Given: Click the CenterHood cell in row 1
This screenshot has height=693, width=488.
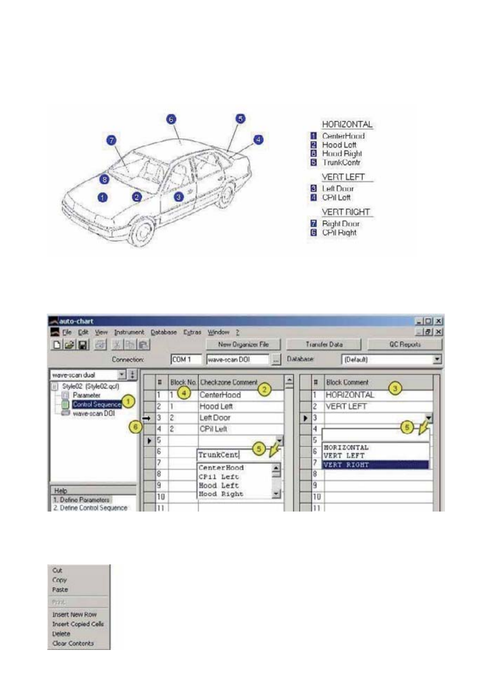Looking at the screenshot, I should tap(241, 395).
